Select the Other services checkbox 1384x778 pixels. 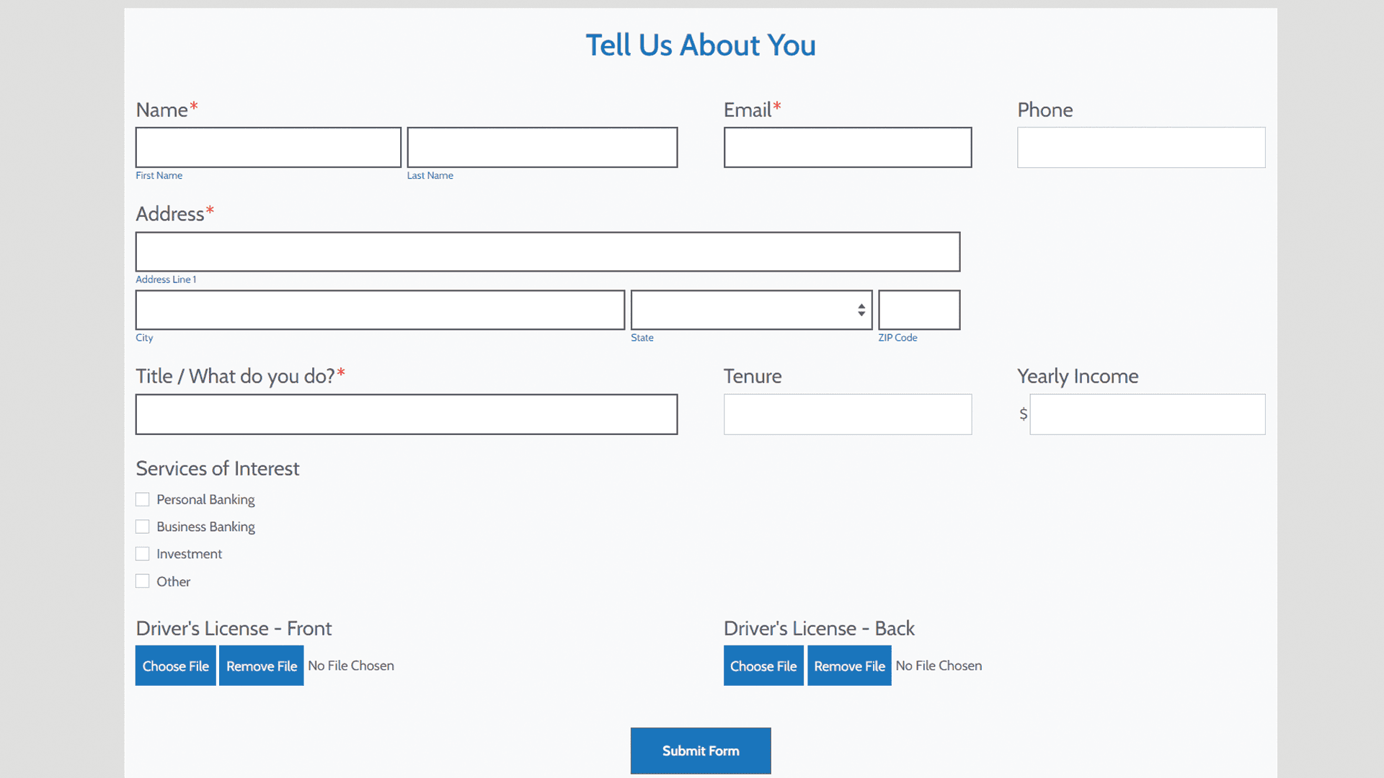click(142, 581)
